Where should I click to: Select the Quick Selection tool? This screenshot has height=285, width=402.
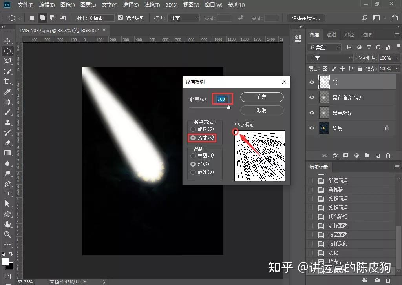click(7, 71)
